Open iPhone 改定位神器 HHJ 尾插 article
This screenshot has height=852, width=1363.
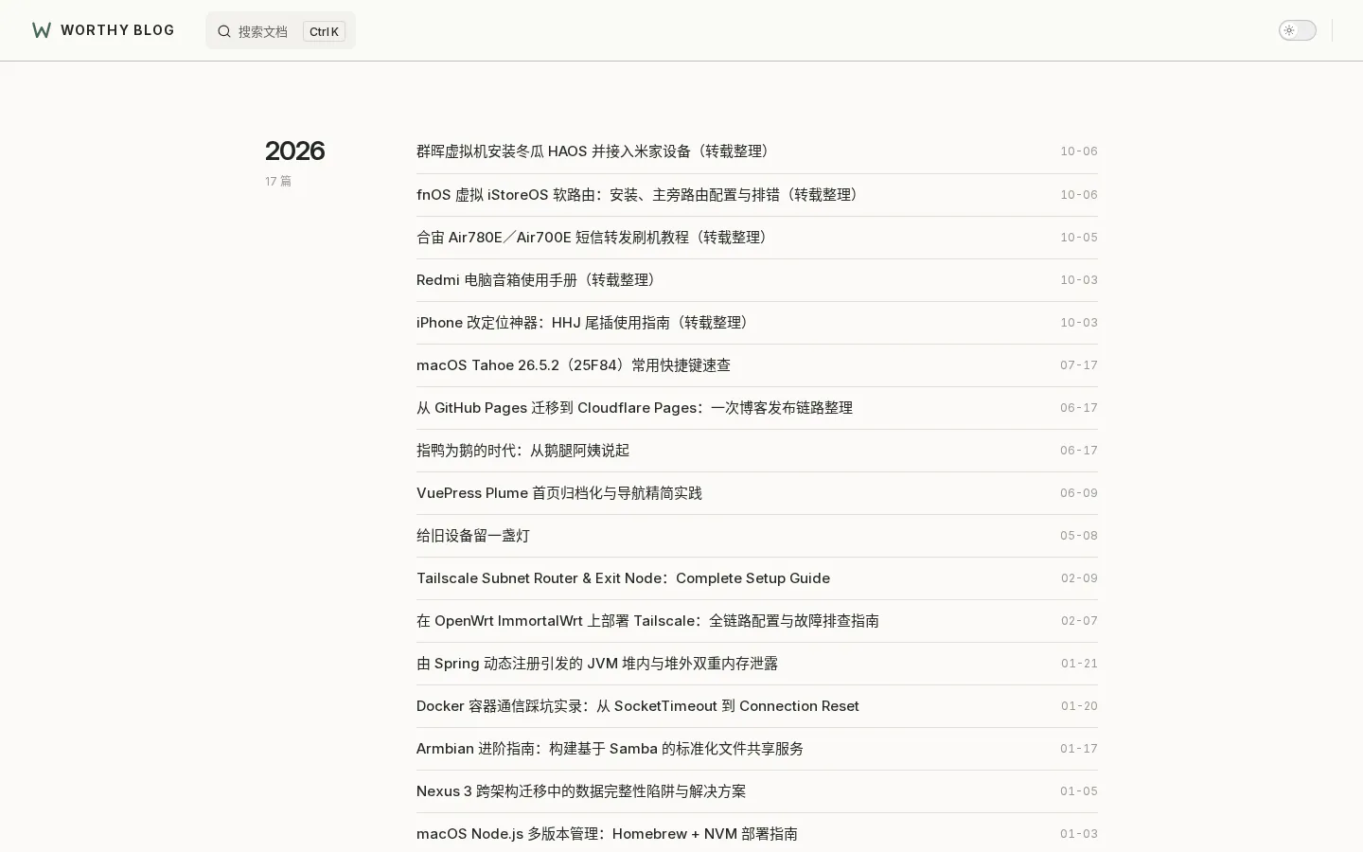click(x=586, y=323)
